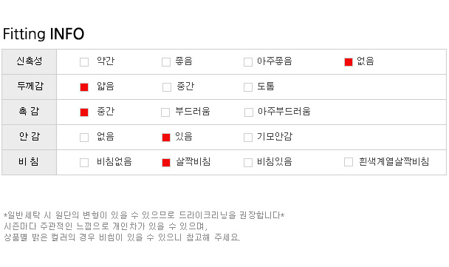Check the 약간 box in 신축성 row
This screenshot has height=267, width=449.
click(x=84, y=62)
